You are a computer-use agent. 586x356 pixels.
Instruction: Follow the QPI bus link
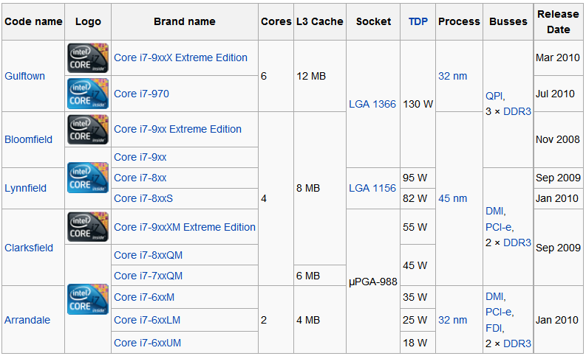coord(494,96)
